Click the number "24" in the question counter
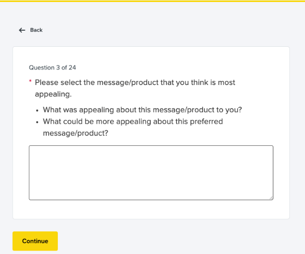 (x=72, y=67)
